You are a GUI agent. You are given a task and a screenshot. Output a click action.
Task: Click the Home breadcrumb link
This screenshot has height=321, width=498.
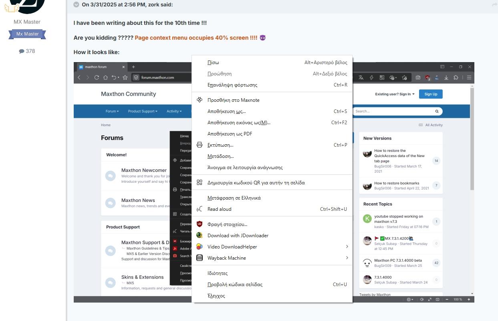pos(106,125)
